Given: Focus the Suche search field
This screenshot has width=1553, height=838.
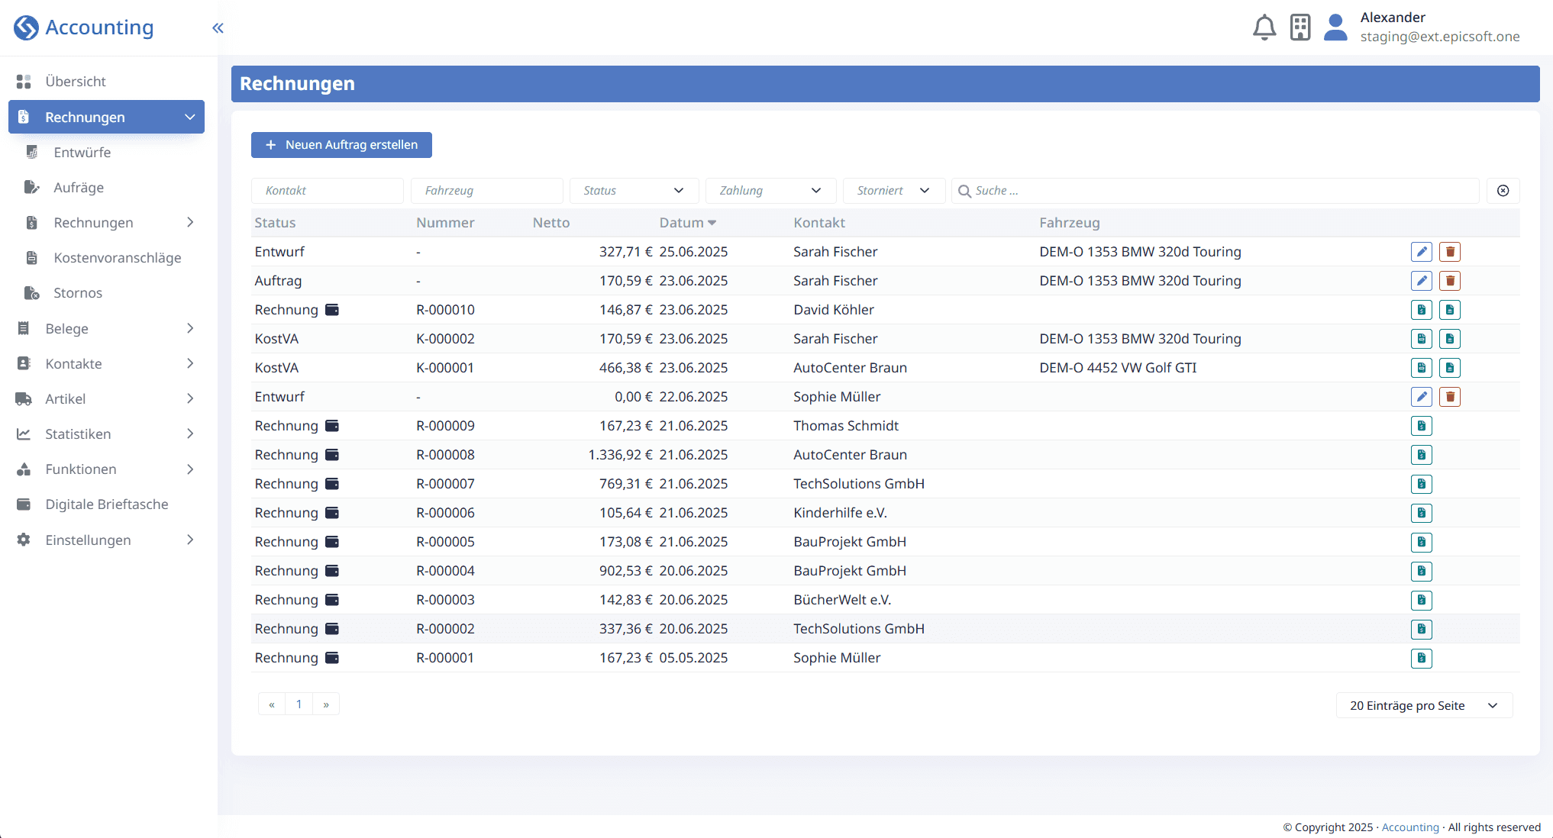Looking at the screenshot, I should (x=1215, y=191).
